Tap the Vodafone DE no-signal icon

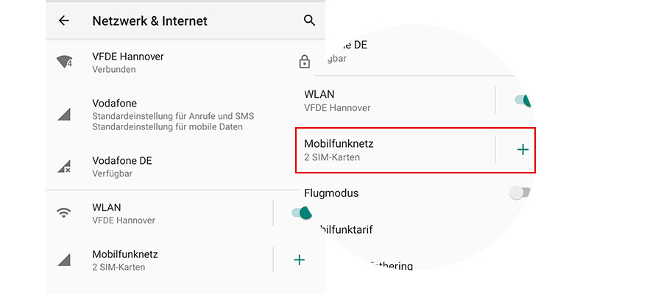click(65, 167)
